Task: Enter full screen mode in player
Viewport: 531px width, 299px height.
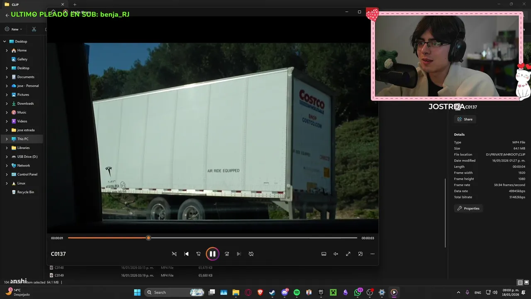Action: point(348,254)
